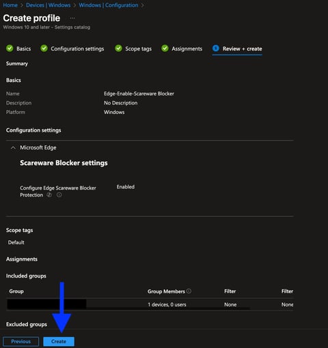Screen dimensions: 328x348
Task: Collapse the Microsoft Edge section
Action: pos(13,148)
